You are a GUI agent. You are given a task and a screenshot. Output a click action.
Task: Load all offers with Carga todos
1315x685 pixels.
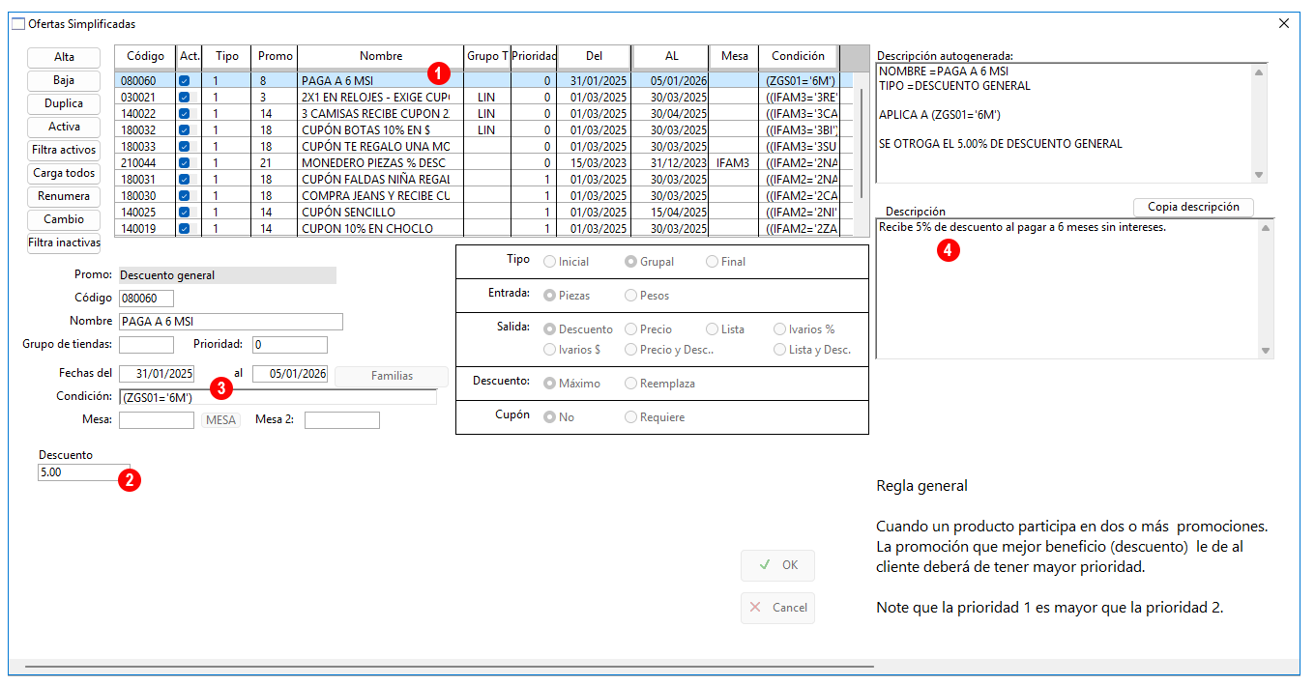click(x=64, y=173)
